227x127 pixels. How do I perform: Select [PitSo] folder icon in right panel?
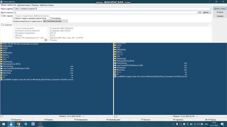(115, 52)
